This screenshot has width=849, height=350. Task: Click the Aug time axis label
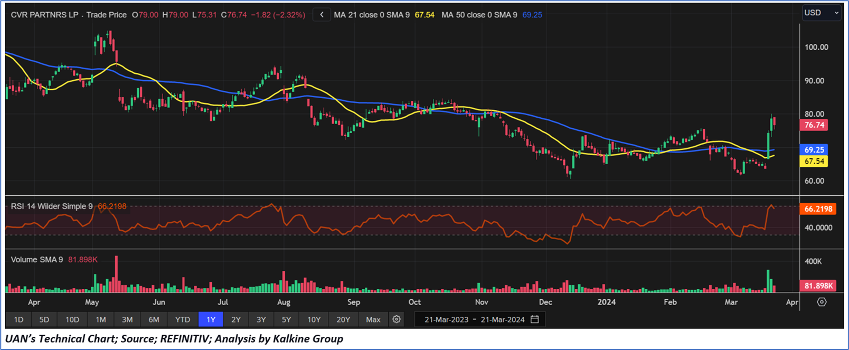pos(284,302)
